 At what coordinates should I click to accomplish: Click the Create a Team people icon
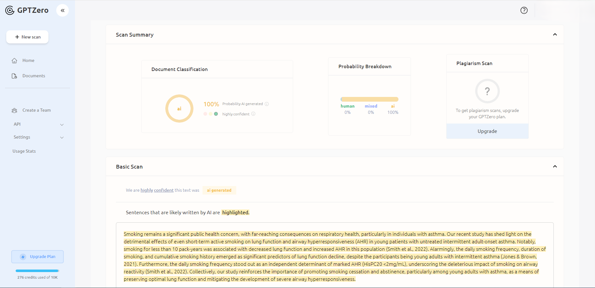click(x=14, y=110)
